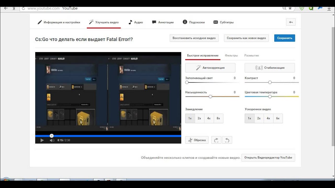Click the bookmark star in the address bar
This screenshot has height=188, width=335.
coord(290,8)
